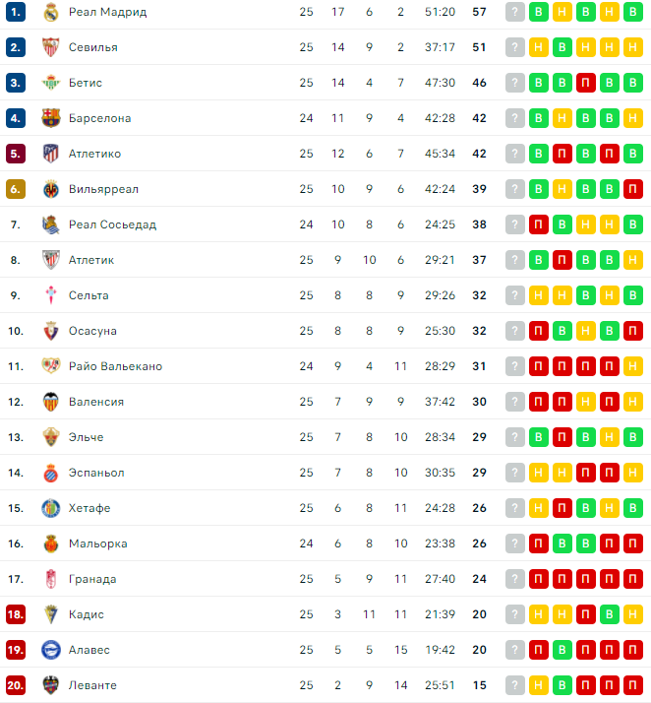Click the Villarreal yellow crest icon
Image resolution: width=651 pixels, height=703 pixels.
point(51,189)
